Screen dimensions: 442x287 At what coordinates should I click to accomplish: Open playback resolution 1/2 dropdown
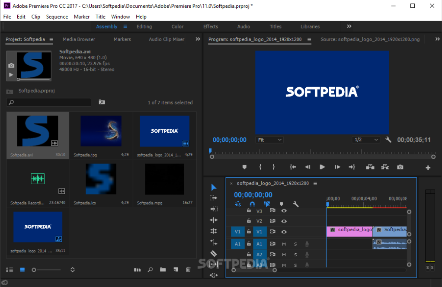(366, 140)
